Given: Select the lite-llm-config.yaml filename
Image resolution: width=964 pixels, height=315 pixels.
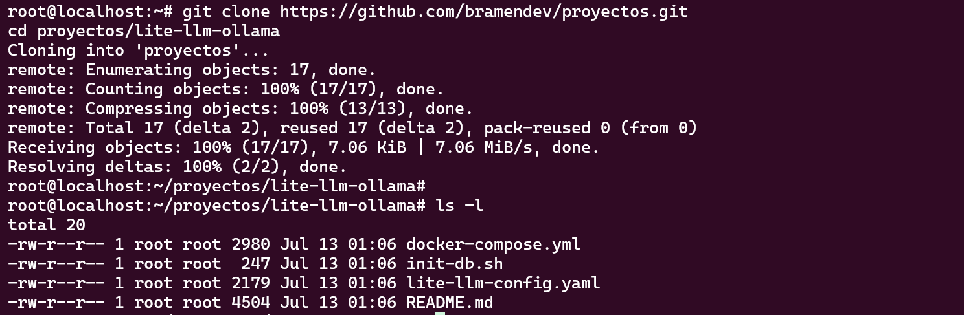Looking at the screenshot, I should pos(503,283).
